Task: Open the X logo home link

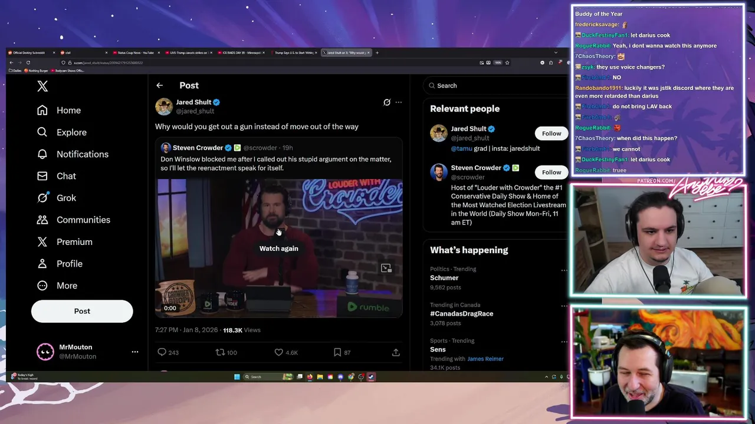Action: pos(42,87)
